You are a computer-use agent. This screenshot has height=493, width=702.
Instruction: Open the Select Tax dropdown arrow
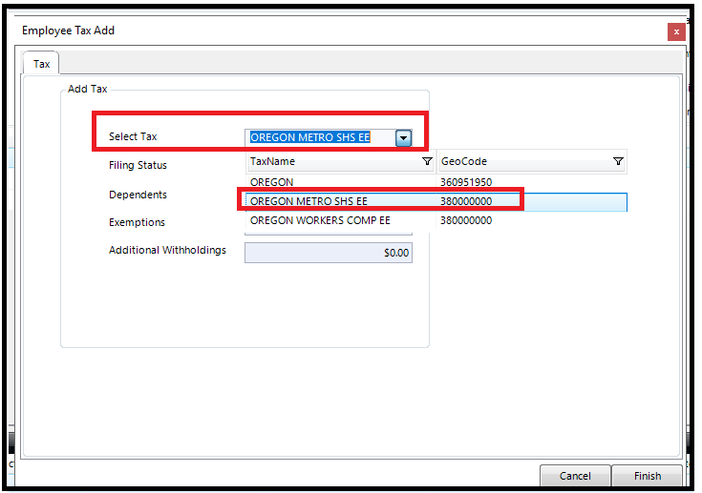tap(403, 138)
